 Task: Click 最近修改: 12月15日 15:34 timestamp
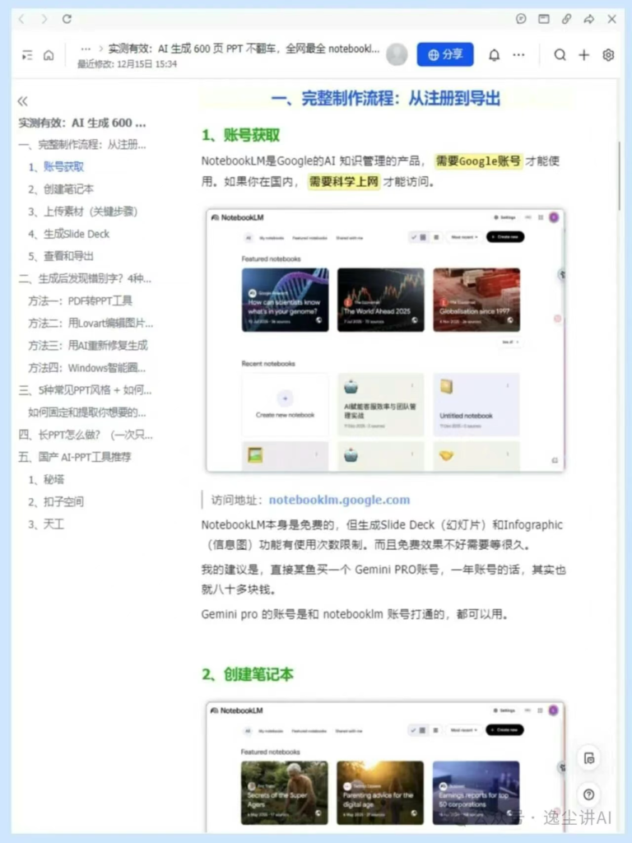tap(127, 64)
